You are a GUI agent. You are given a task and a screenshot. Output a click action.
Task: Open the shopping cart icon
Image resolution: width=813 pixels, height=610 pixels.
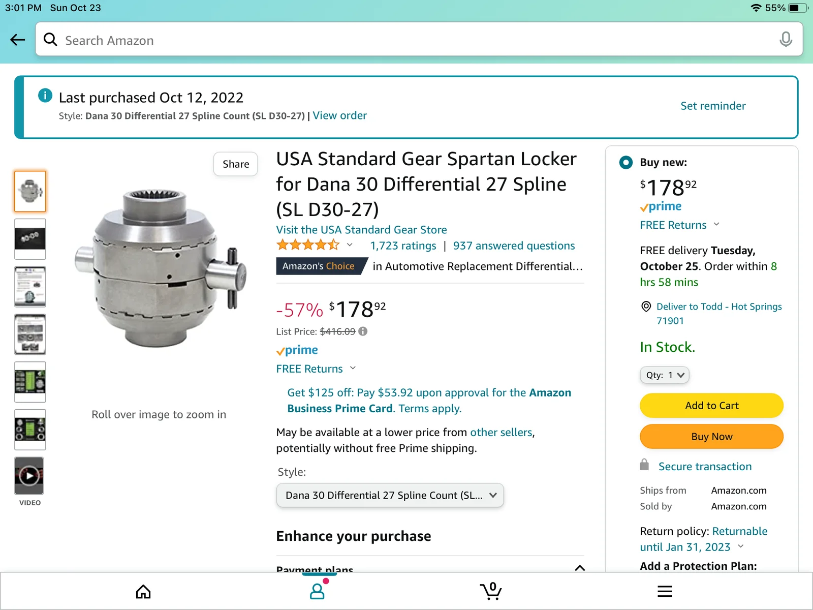click(491, 591)
